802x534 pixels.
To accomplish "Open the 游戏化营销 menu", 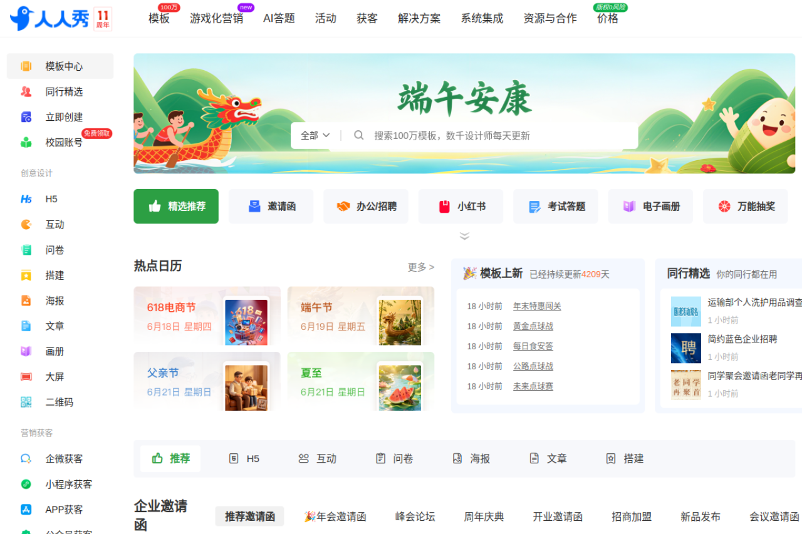I will tap(217, 18).
